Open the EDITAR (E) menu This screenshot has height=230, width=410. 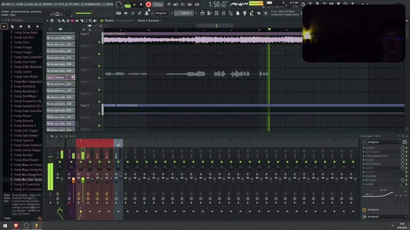pyautogui.click(x=21, y=4)
